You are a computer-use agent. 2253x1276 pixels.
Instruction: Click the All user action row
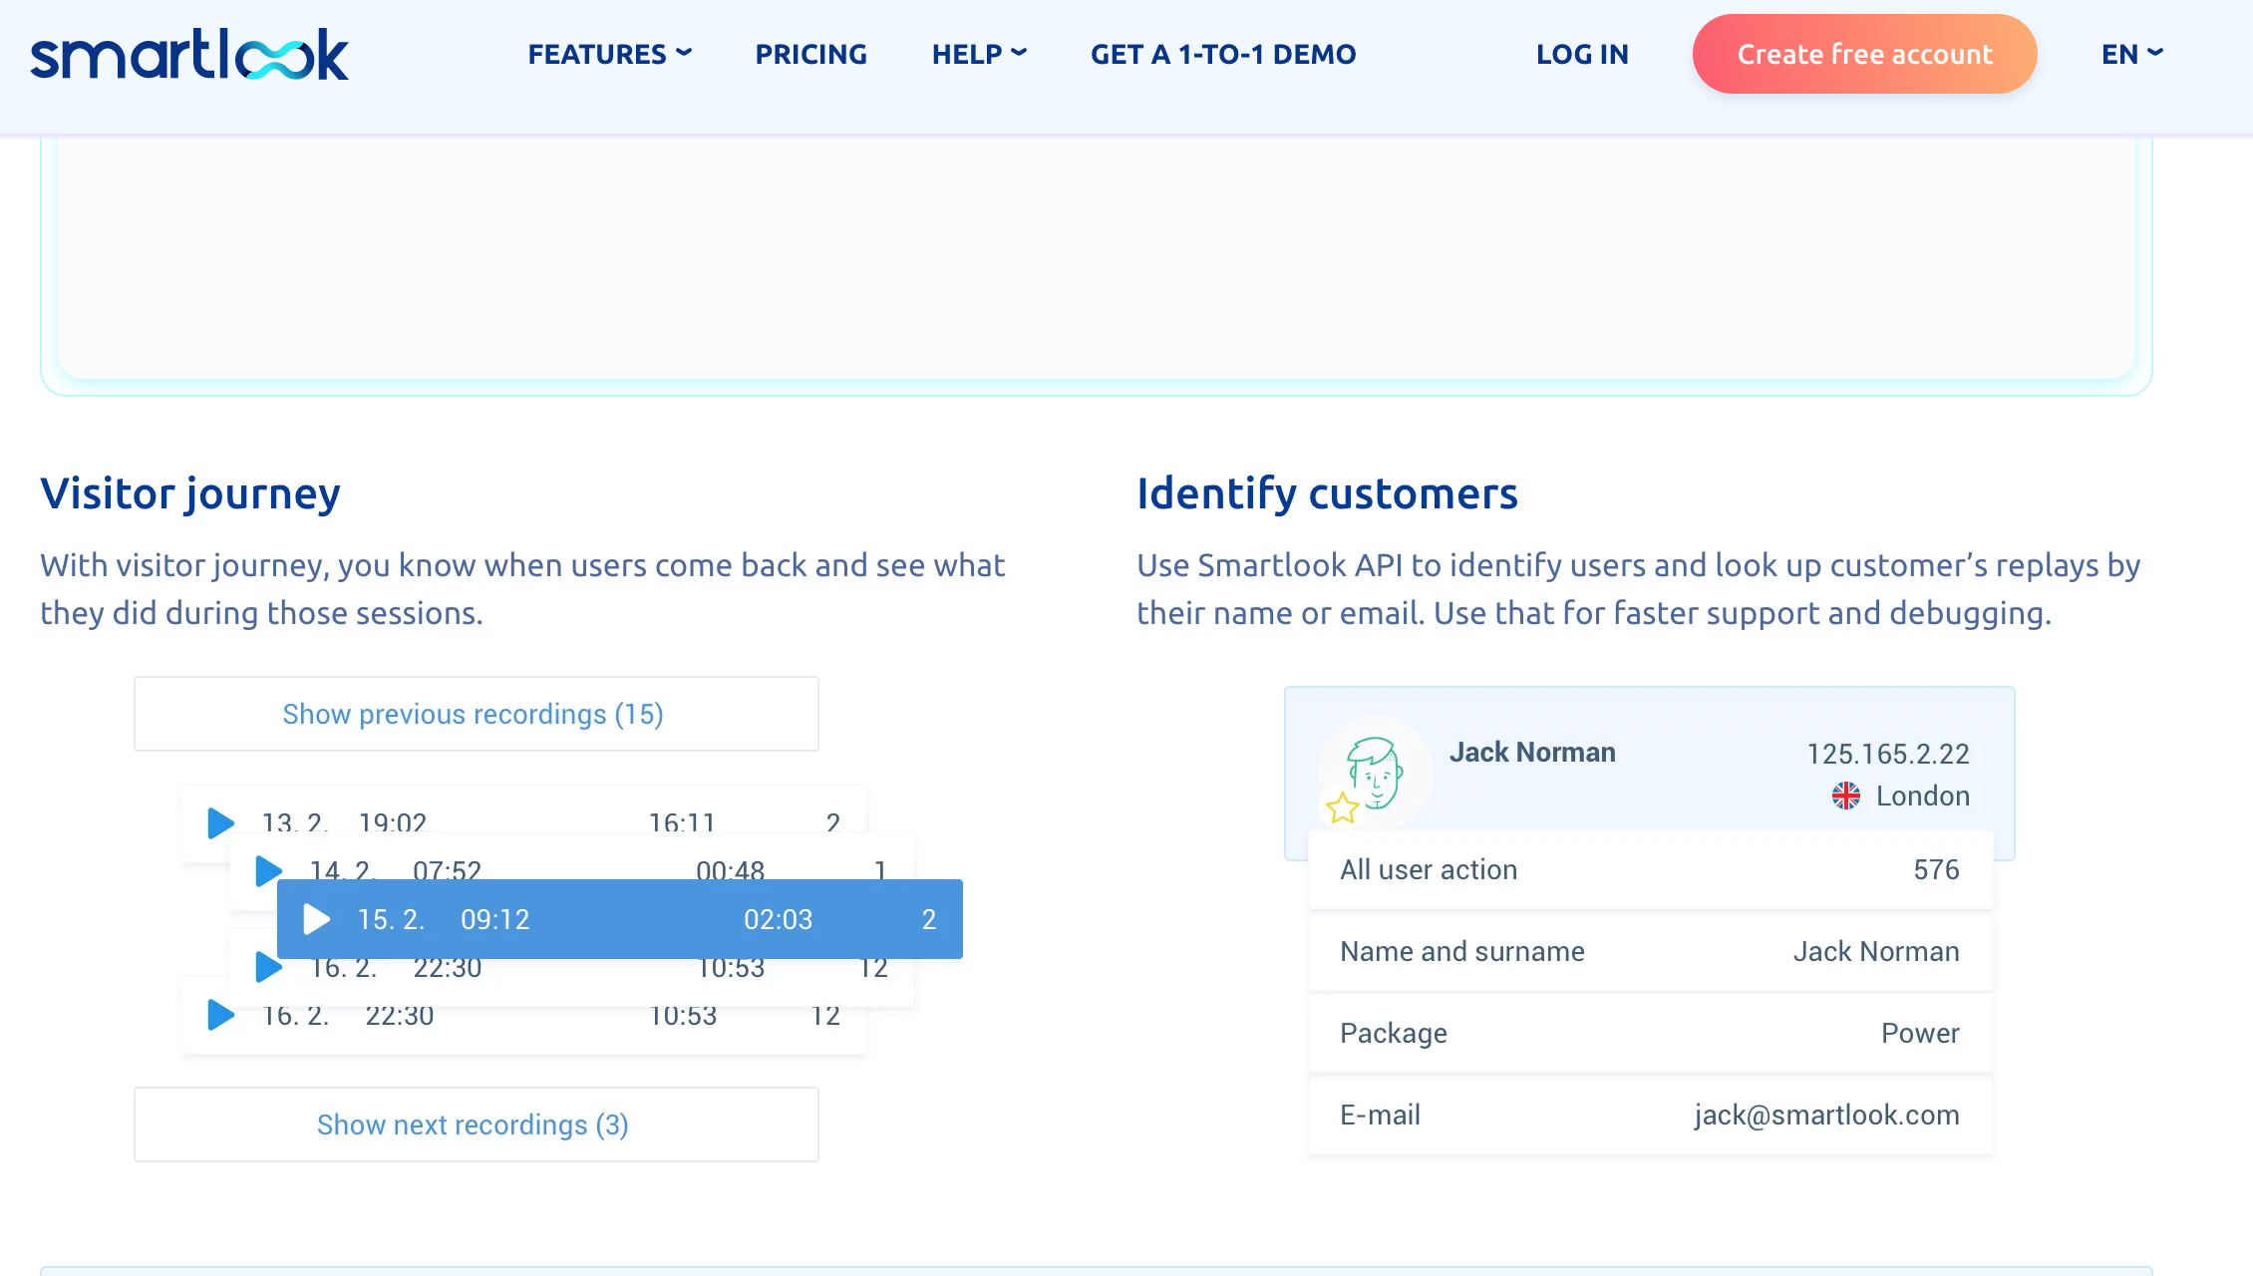point(1650,869)
